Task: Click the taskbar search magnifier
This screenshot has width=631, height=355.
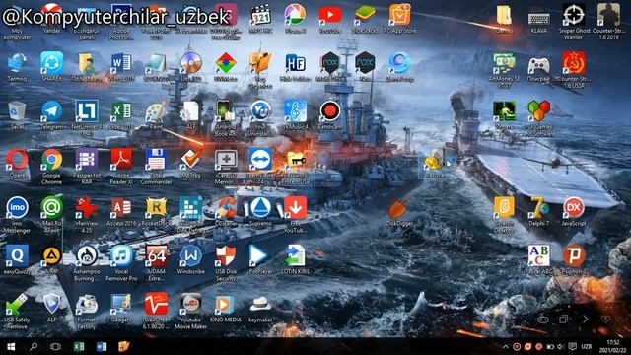Action: [34, 346]
